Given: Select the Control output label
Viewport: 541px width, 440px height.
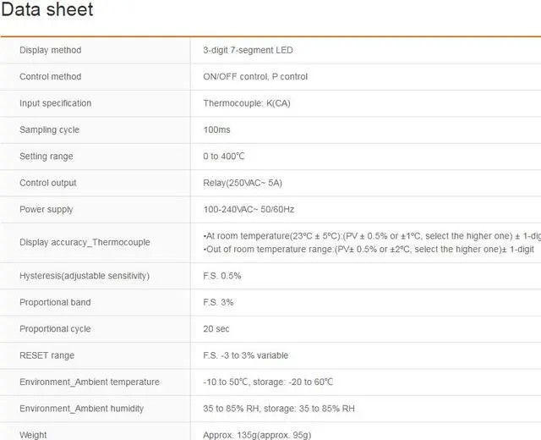Looking at the screenshot, I should click(x=48, y=183).
